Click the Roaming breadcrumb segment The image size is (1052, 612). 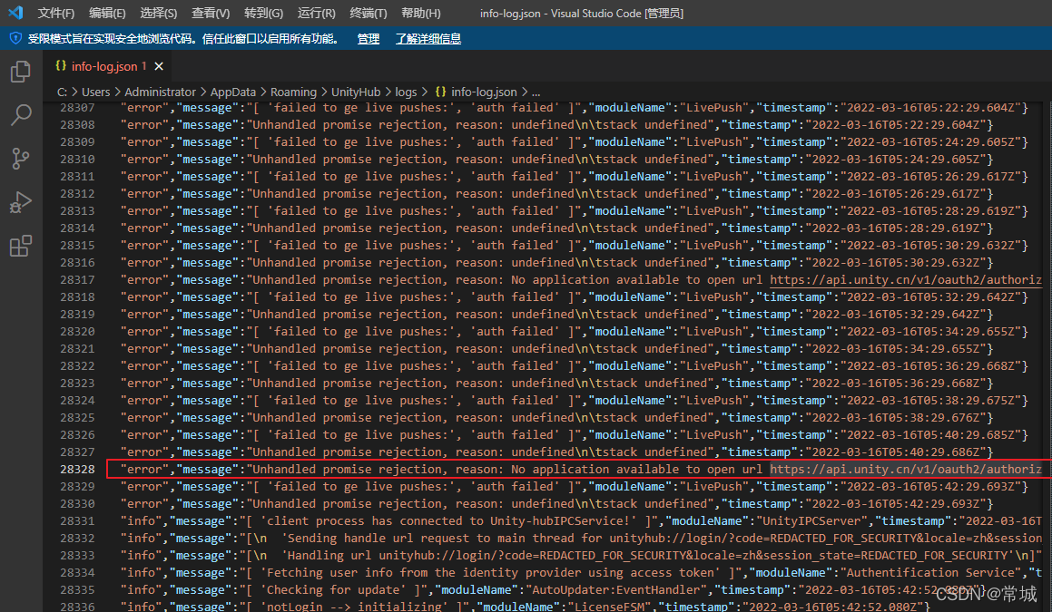[x=293, y=92]
